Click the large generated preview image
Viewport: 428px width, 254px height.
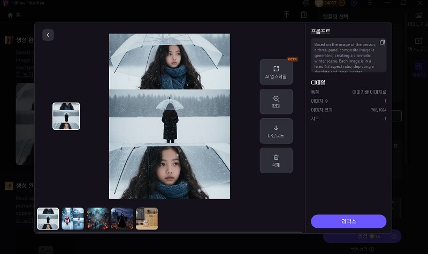170,116
